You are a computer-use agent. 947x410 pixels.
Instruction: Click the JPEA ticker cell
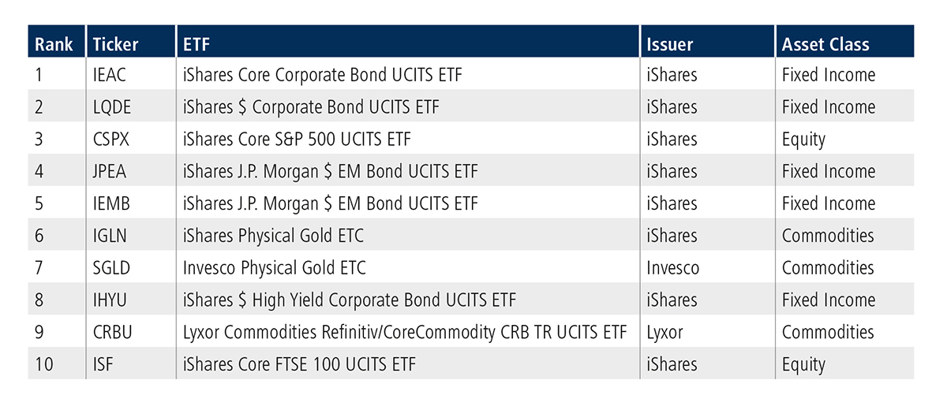pyautogui.click(x=111, y=172)
